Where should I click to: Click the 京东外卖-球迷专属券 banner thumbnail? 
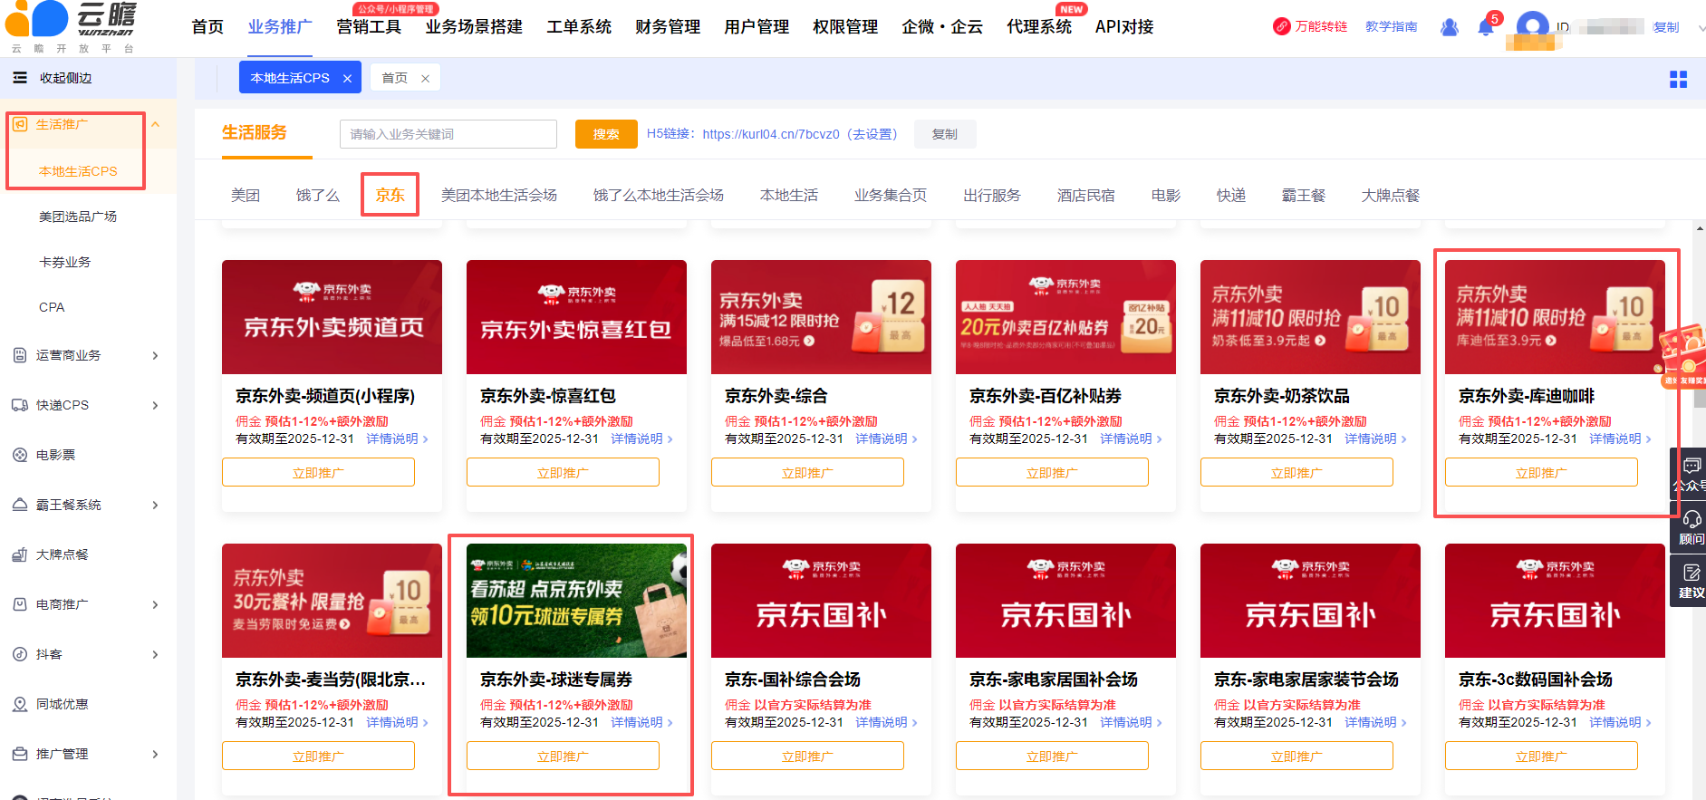(576, 601)
